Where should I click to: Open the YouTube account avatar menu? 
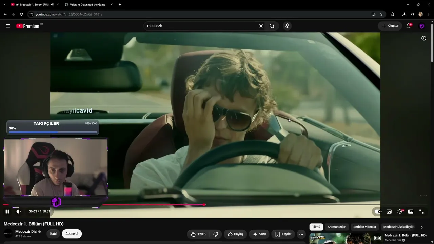[422, 26]
